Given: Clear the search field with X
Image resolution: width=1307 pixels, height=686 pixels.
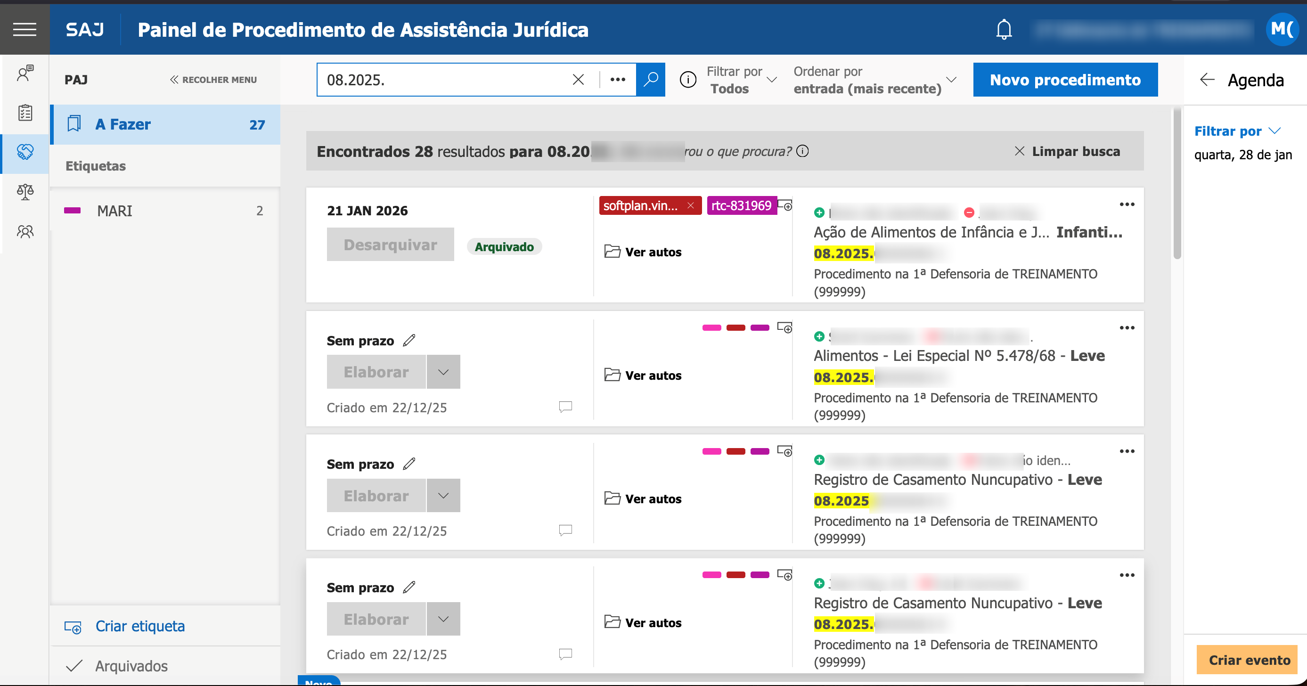Looking at the screenshot, I should coord(578,80).
